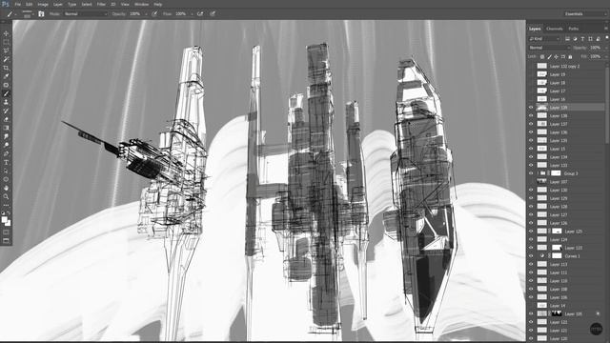The image size is (610, 343).
Task: Toggle pressure for opacity icon
Action: [x=154, y=14]
